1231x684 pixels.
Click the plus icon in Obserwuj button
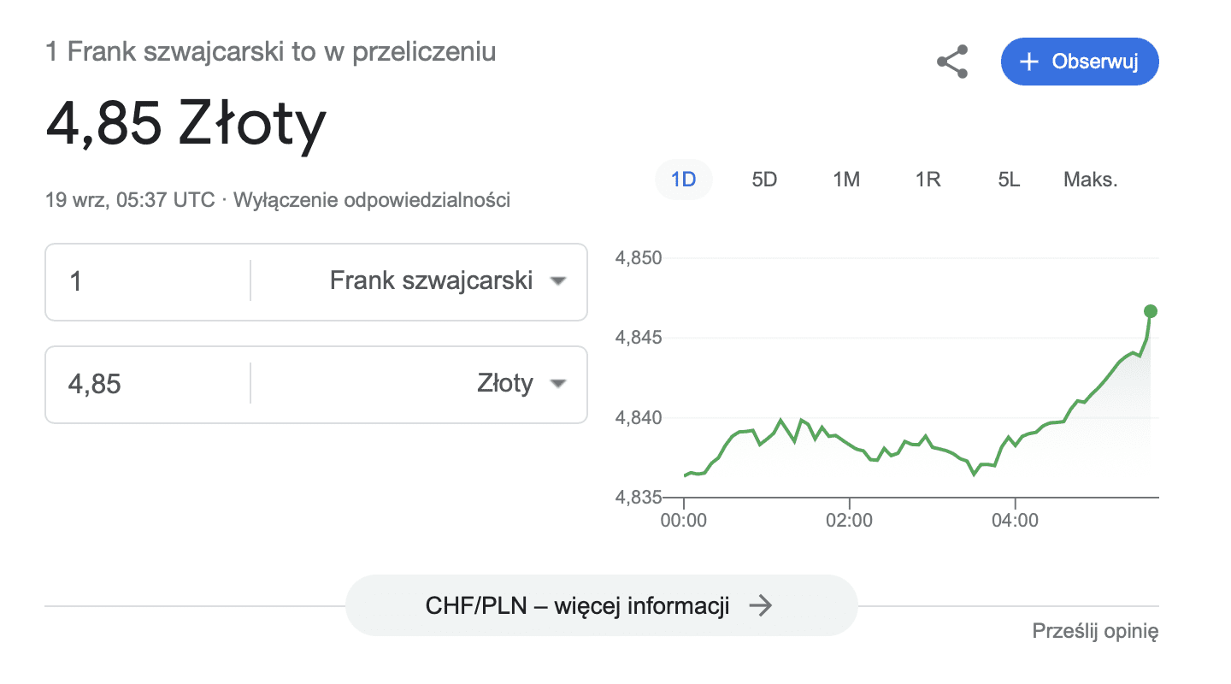click(1029, 62)
